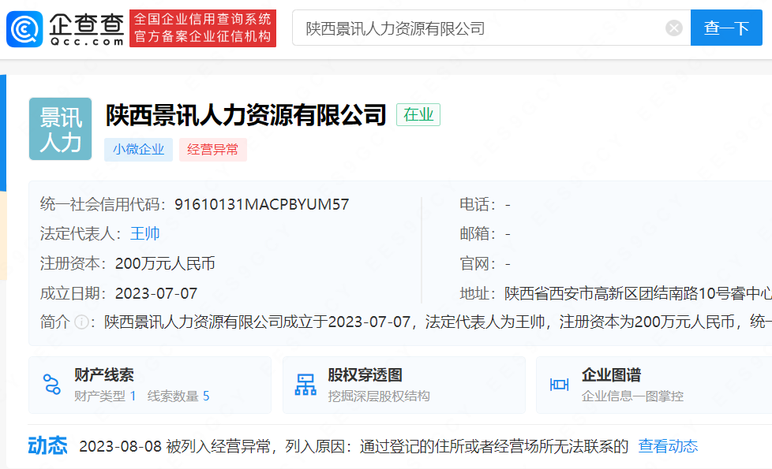Click the address text starting 陕西省西安市高新区
The width and height of the screenshot is (772, 469).
point(638,293)
